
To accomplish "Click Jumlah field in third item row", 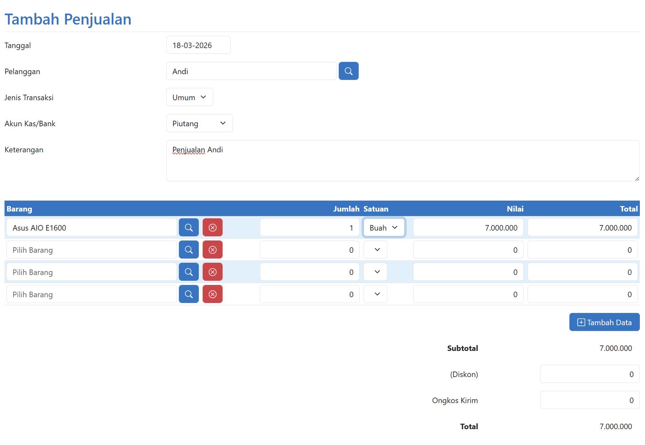I will click(x=310, y=272).
